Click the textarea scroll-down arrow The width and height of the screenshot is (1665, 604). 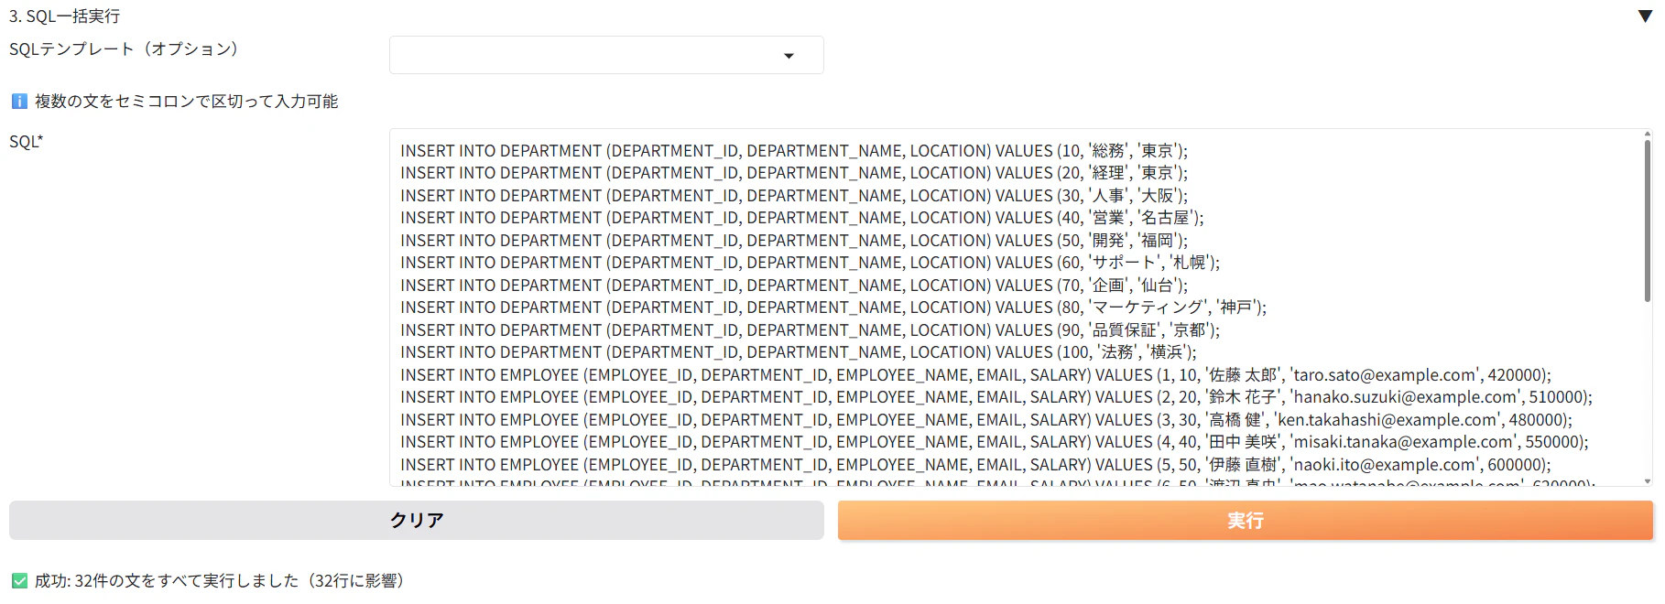(1648, 480)
